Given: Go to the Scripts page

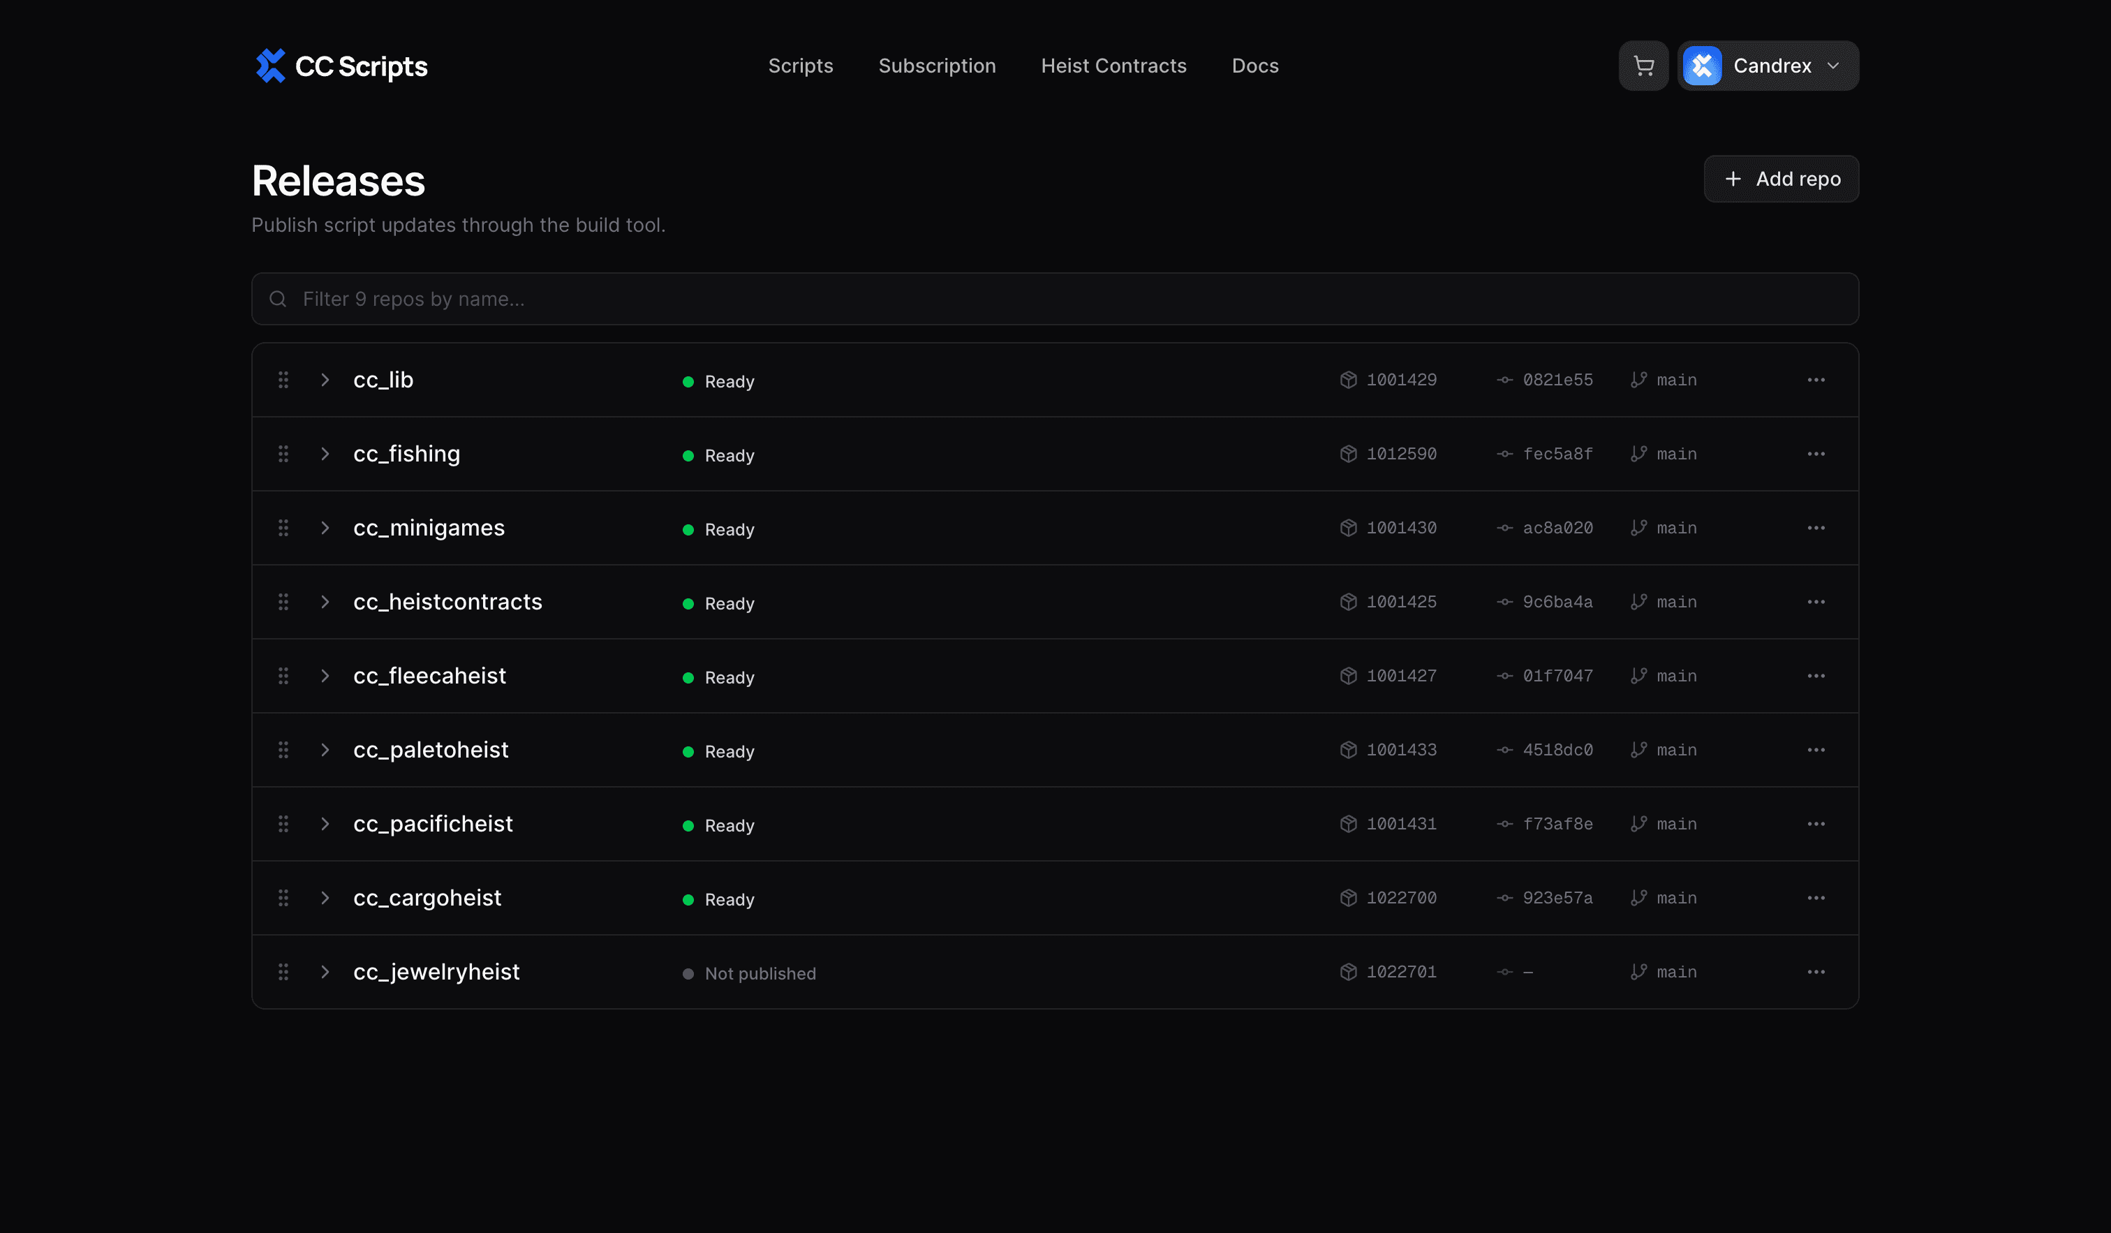Looking at the screenshot, I should pos(801,66).
